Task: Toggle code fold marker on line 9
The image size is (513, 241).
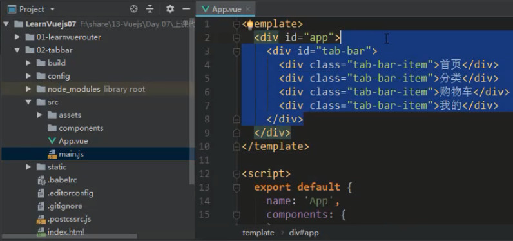Action: [x=237, y=133]
